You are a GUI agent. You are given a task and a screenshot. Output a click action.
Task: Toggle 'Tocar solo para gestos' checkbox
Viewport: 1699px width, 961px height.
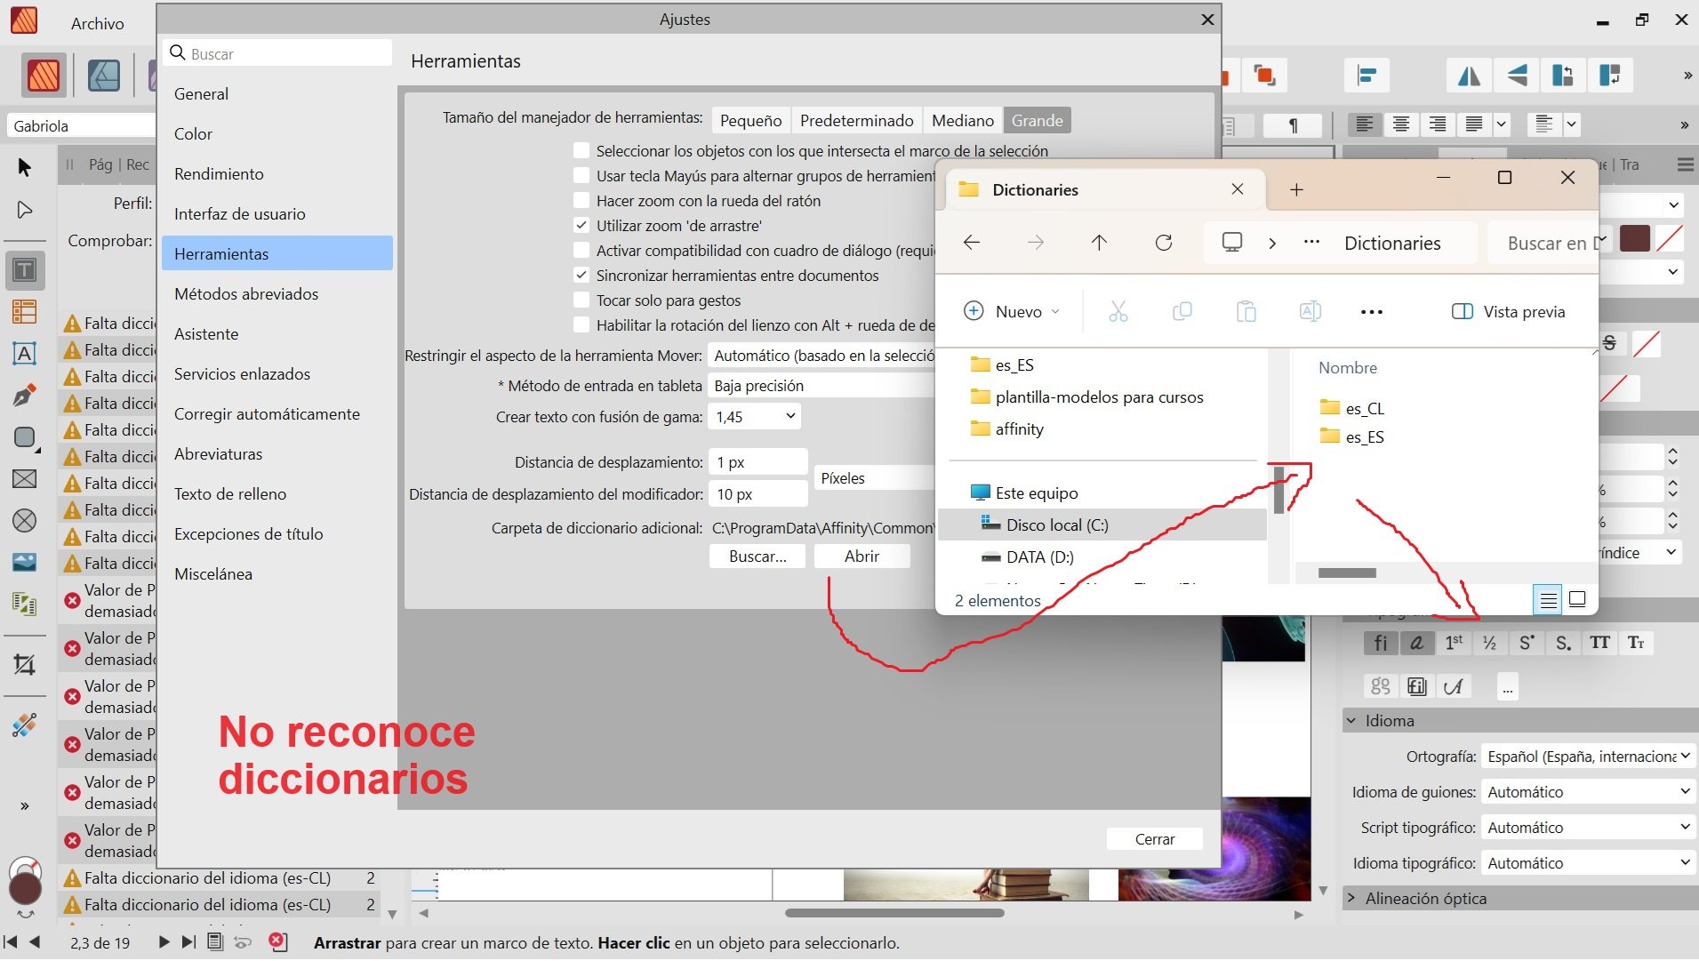(x=581, y=300)
